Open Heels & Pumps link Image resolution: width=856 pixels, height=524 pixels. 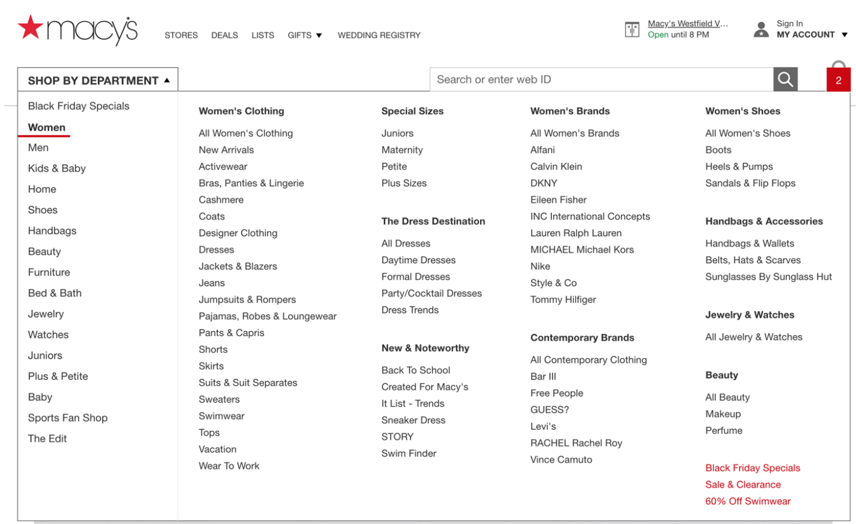point(739,167)
